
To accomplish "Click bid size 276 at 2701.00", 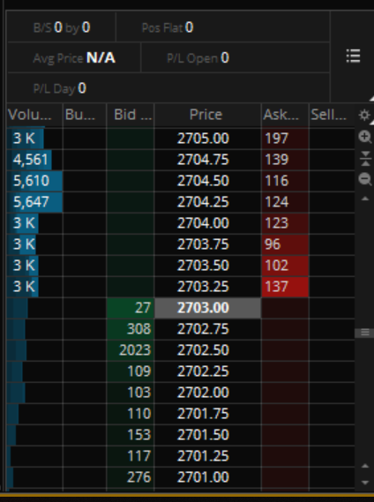I will click(x=131, y=477).
